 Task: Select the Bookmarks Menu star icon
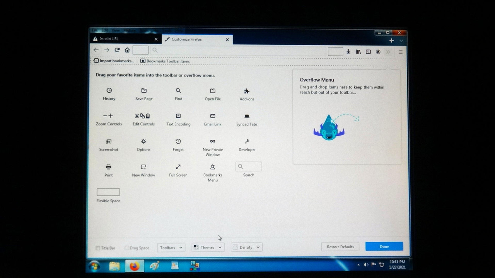(x=212, y=167)
